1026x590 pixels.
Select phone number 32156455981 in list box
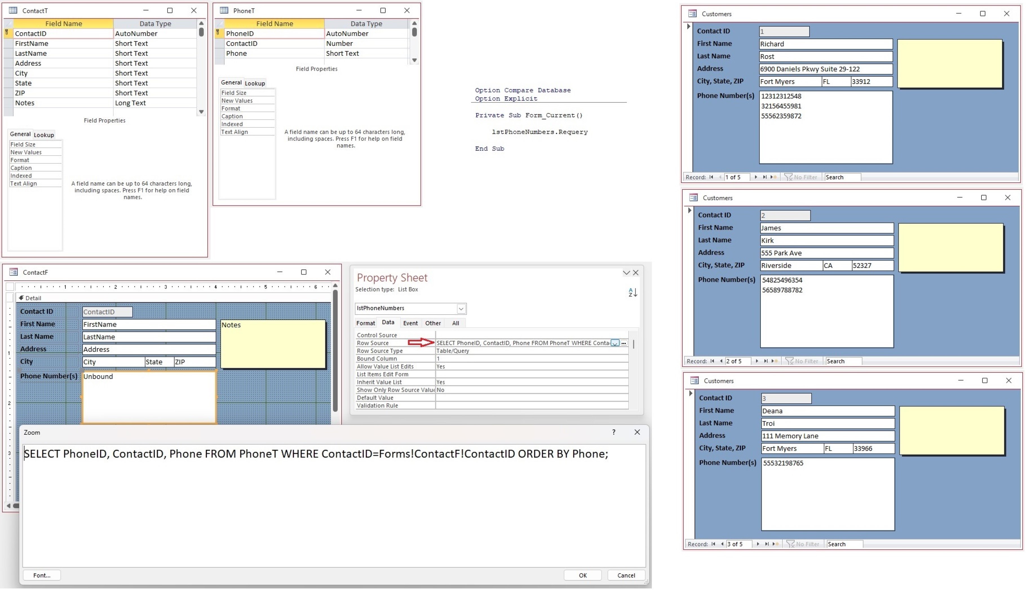[x=781, y=106]
